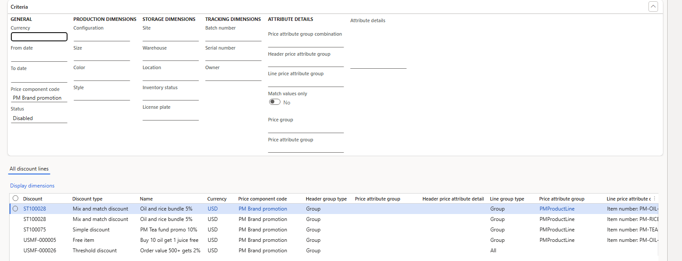The width and height of the screenshot is (682, 261).
Task: Click the Site field
Action: click(171, 37)
